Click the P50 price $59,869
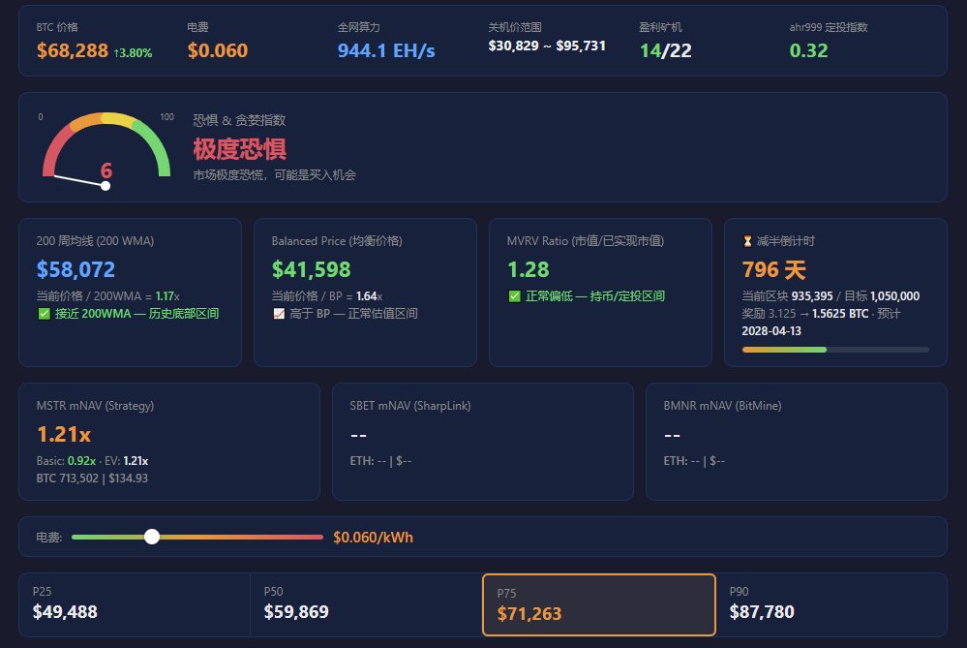This screenshot has height=648, width=967. pyautogui.click(x=296, y=611)
